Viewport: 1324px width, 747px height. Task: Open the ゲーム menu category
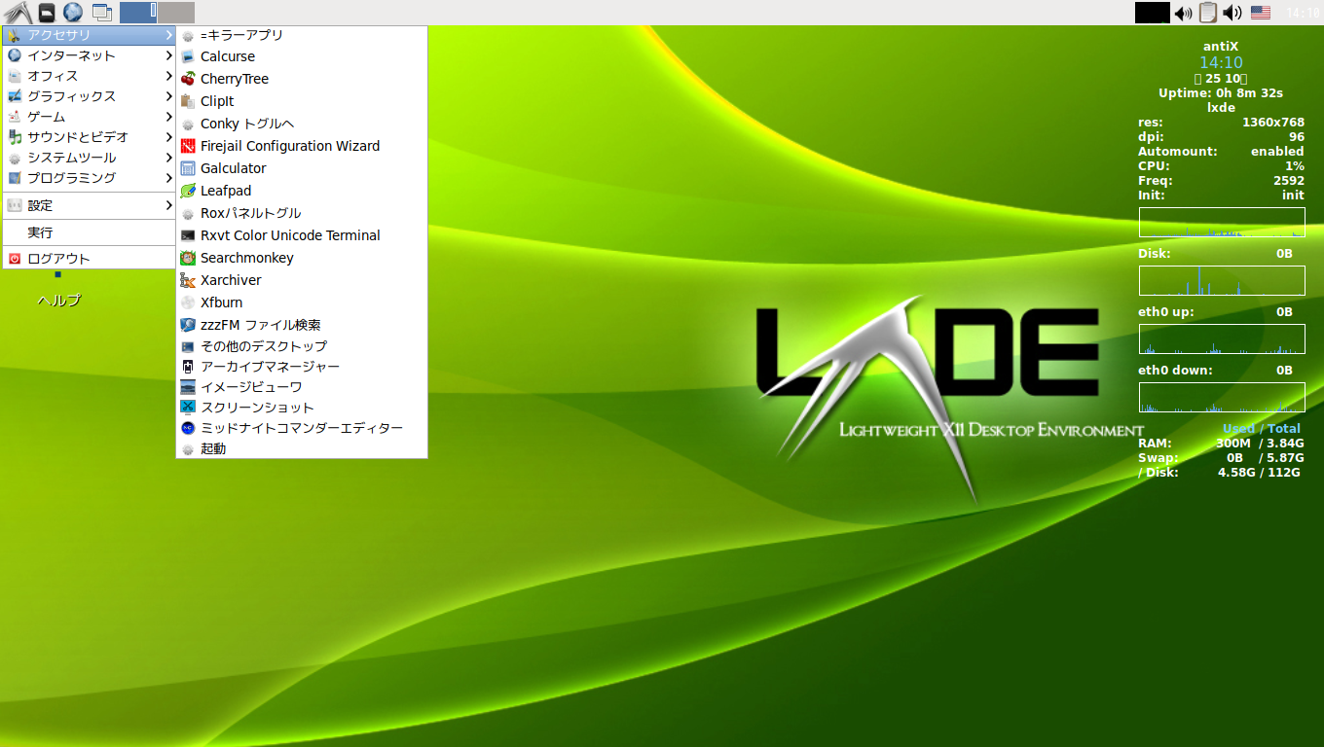pos(90,117)
